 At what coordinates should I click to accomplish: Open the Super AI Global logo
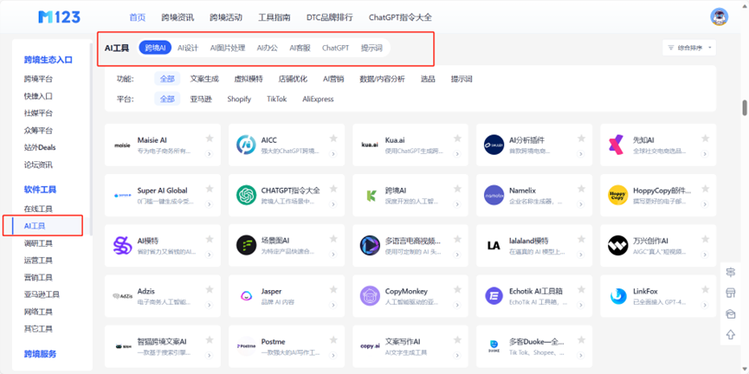tap(122, 196)
